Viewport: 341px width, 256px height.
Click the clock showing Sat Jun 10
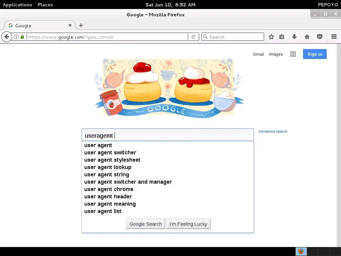(x=170, y=5)
